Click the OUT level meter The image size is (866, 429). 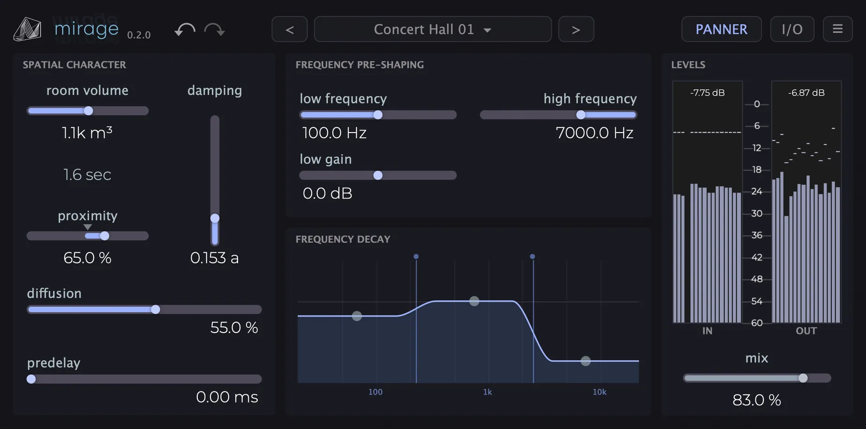pos(806,202)
